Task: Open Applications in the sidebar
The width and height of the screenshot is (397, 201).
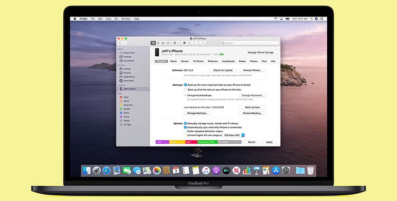Action: pos(127,76)
